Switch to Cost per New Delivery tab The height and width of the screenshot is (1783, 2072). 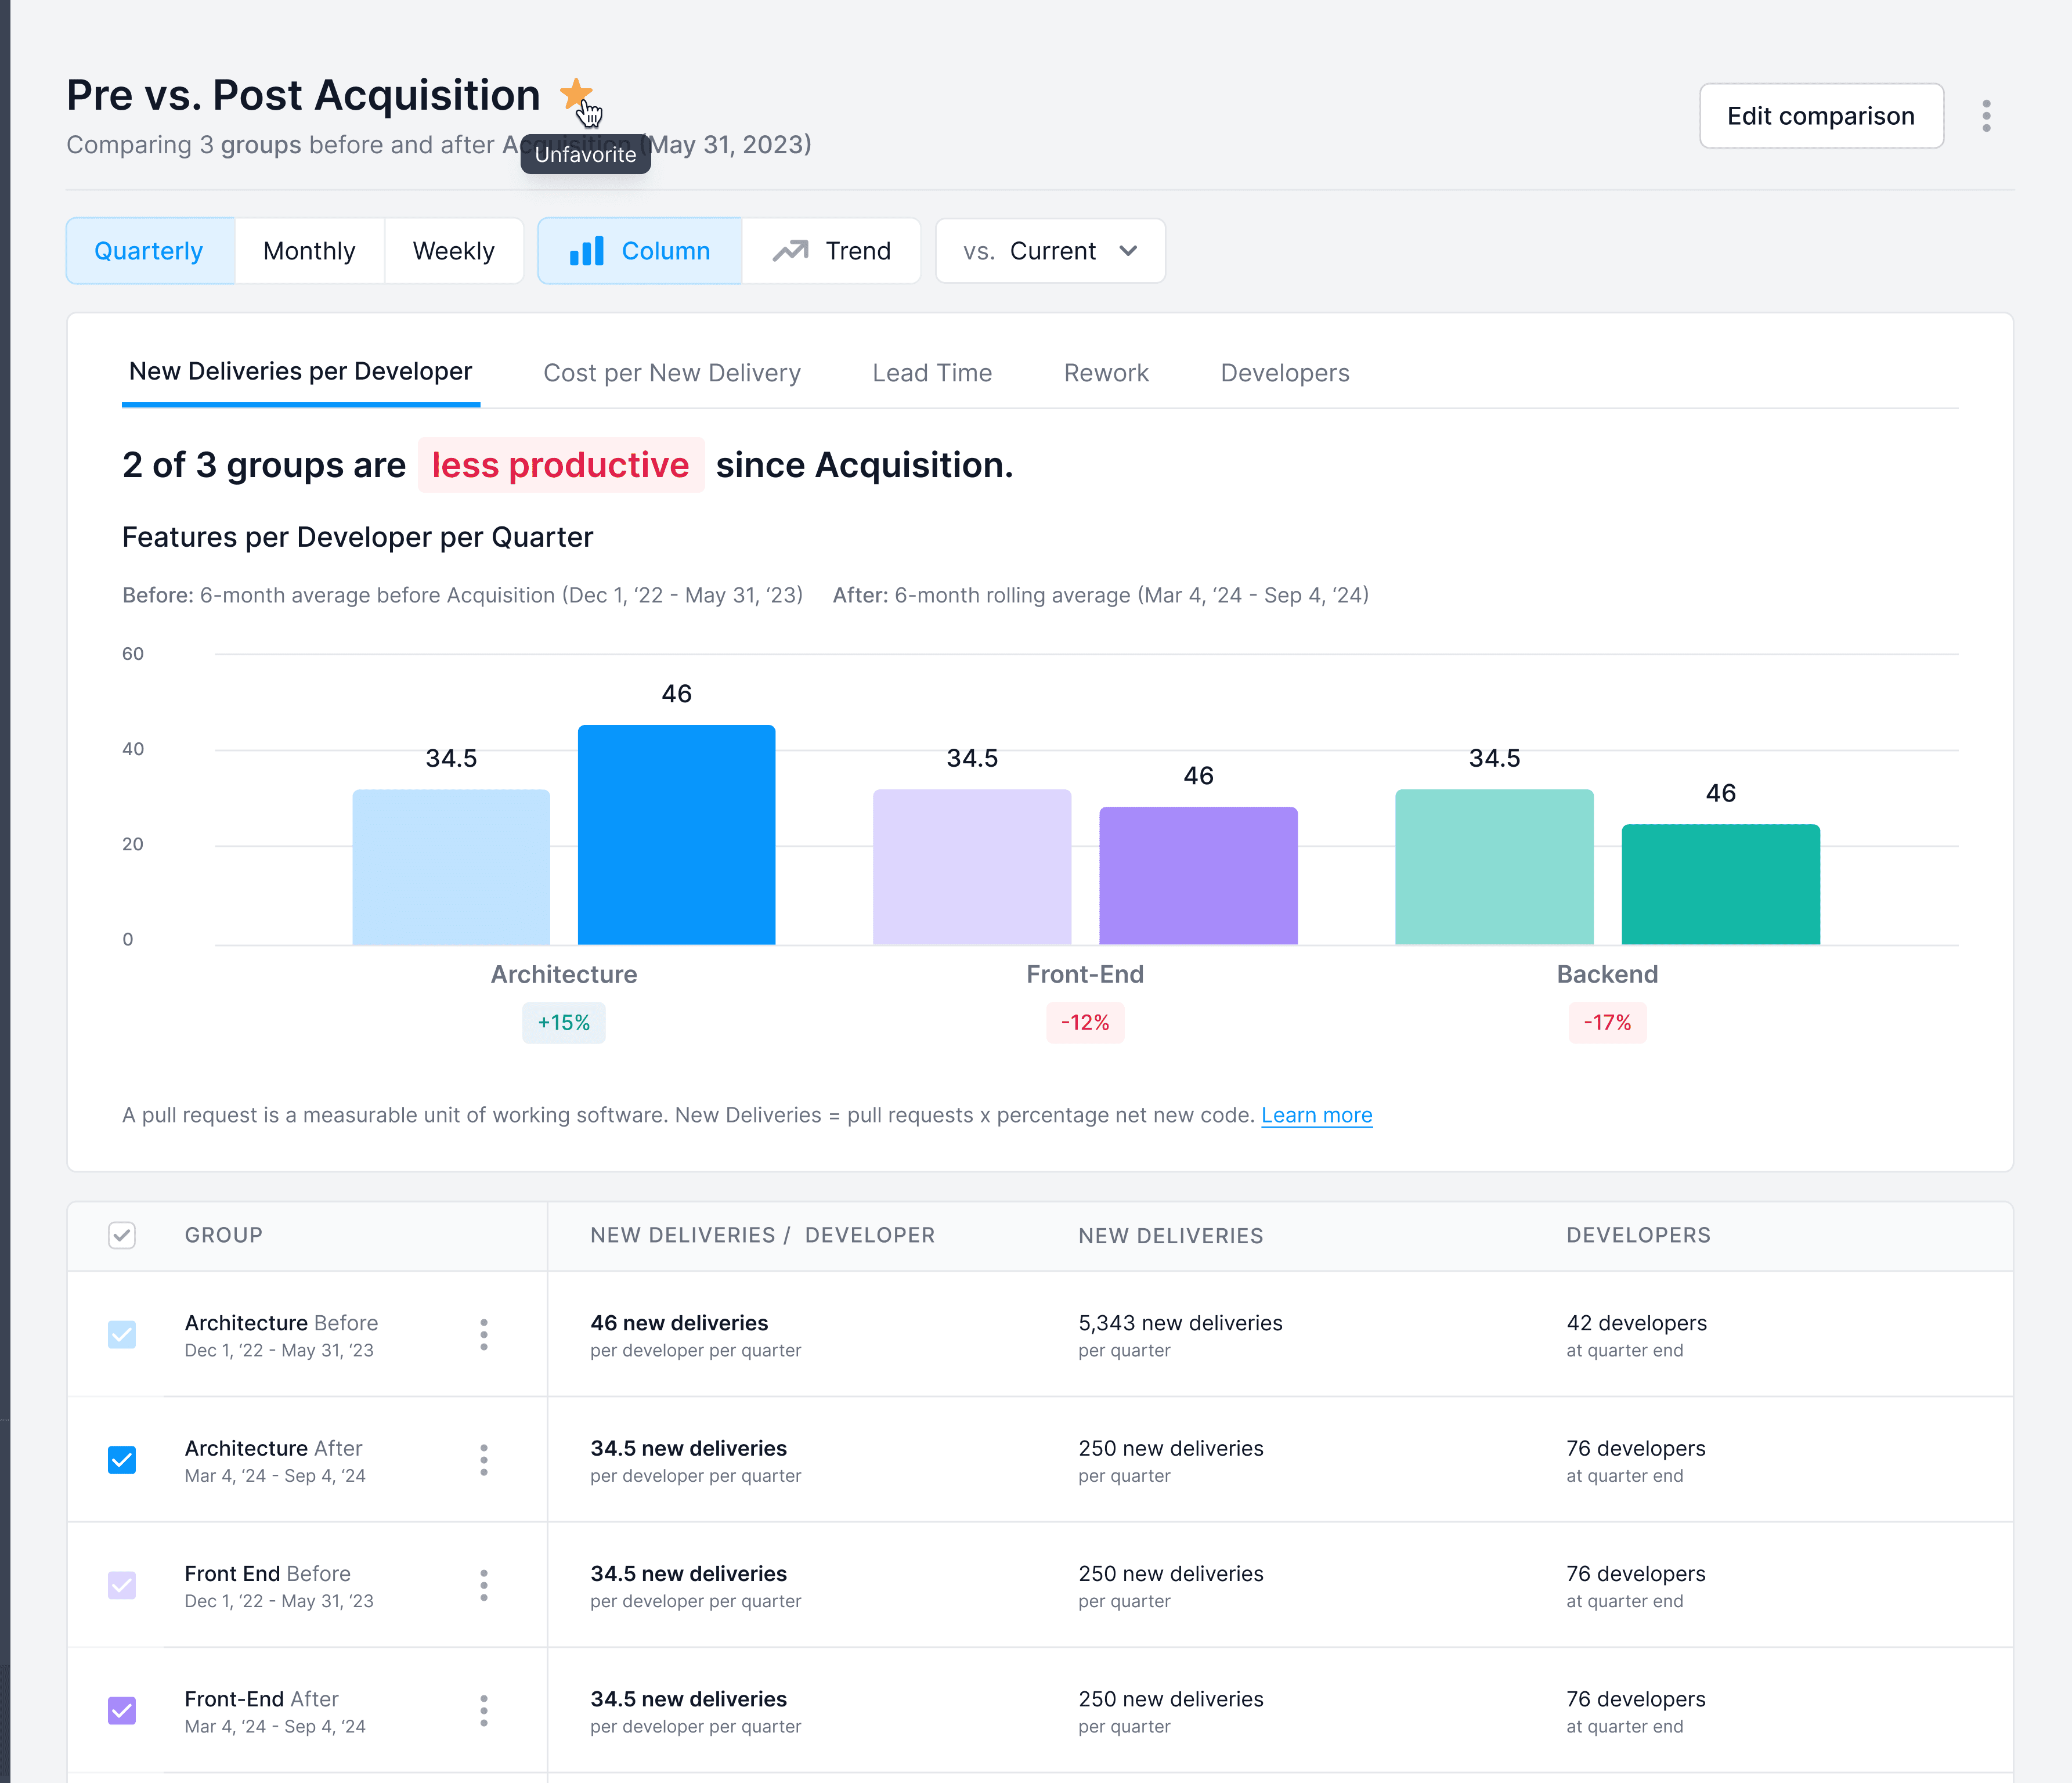click(x=672, y=373)
